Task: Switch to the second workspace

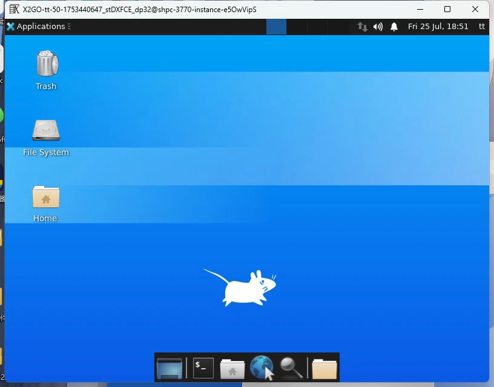Action: [x=297, y=27]
